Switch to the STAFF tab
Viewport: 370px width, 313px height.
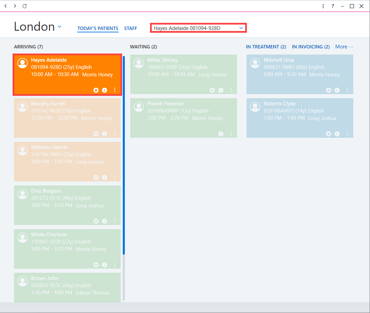click(x=131, y=28)
